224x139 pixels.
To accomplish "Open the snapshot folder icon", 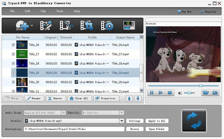I will click(206, 93).
